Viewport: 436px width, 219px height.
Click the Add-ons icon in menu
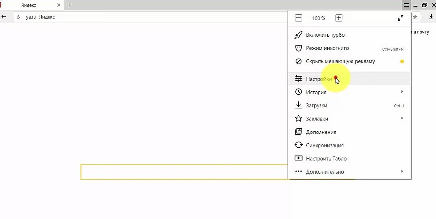pyautogui.click(x=298, y=132)
